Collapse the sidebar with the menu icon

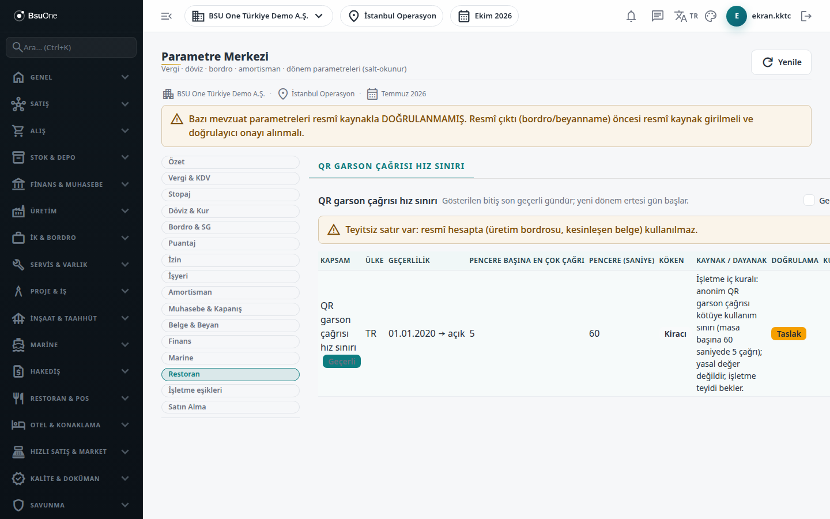[x=167, y=16]
